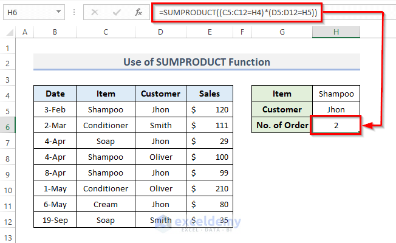This screenshot has height=243, width=396.
Task: Click the Jhon criteria cell in H5
Action: click(x=335, y=110)
